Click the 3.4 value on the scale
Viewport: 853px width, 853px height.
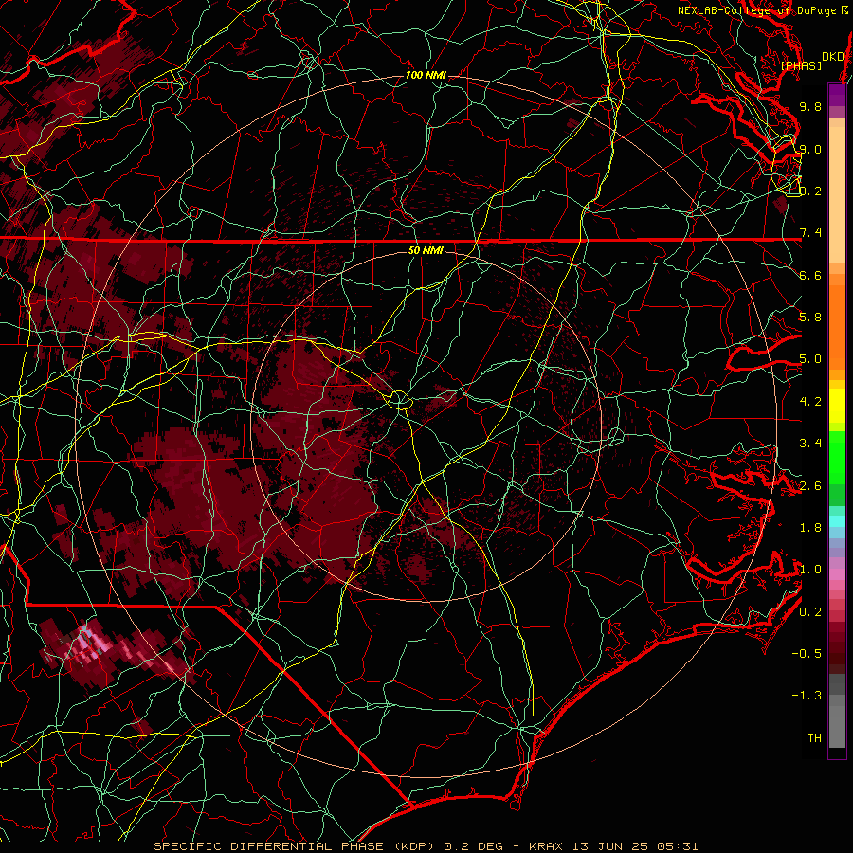(x=810, y=444)
